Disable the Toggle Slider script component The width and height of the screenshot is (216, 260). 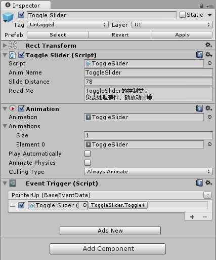(x=21, y=55)
